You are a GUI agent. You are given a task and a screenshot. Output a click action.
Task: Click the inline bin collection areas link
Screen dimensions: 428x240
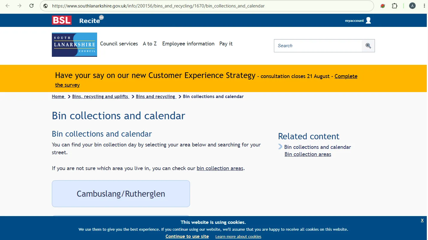220,168
